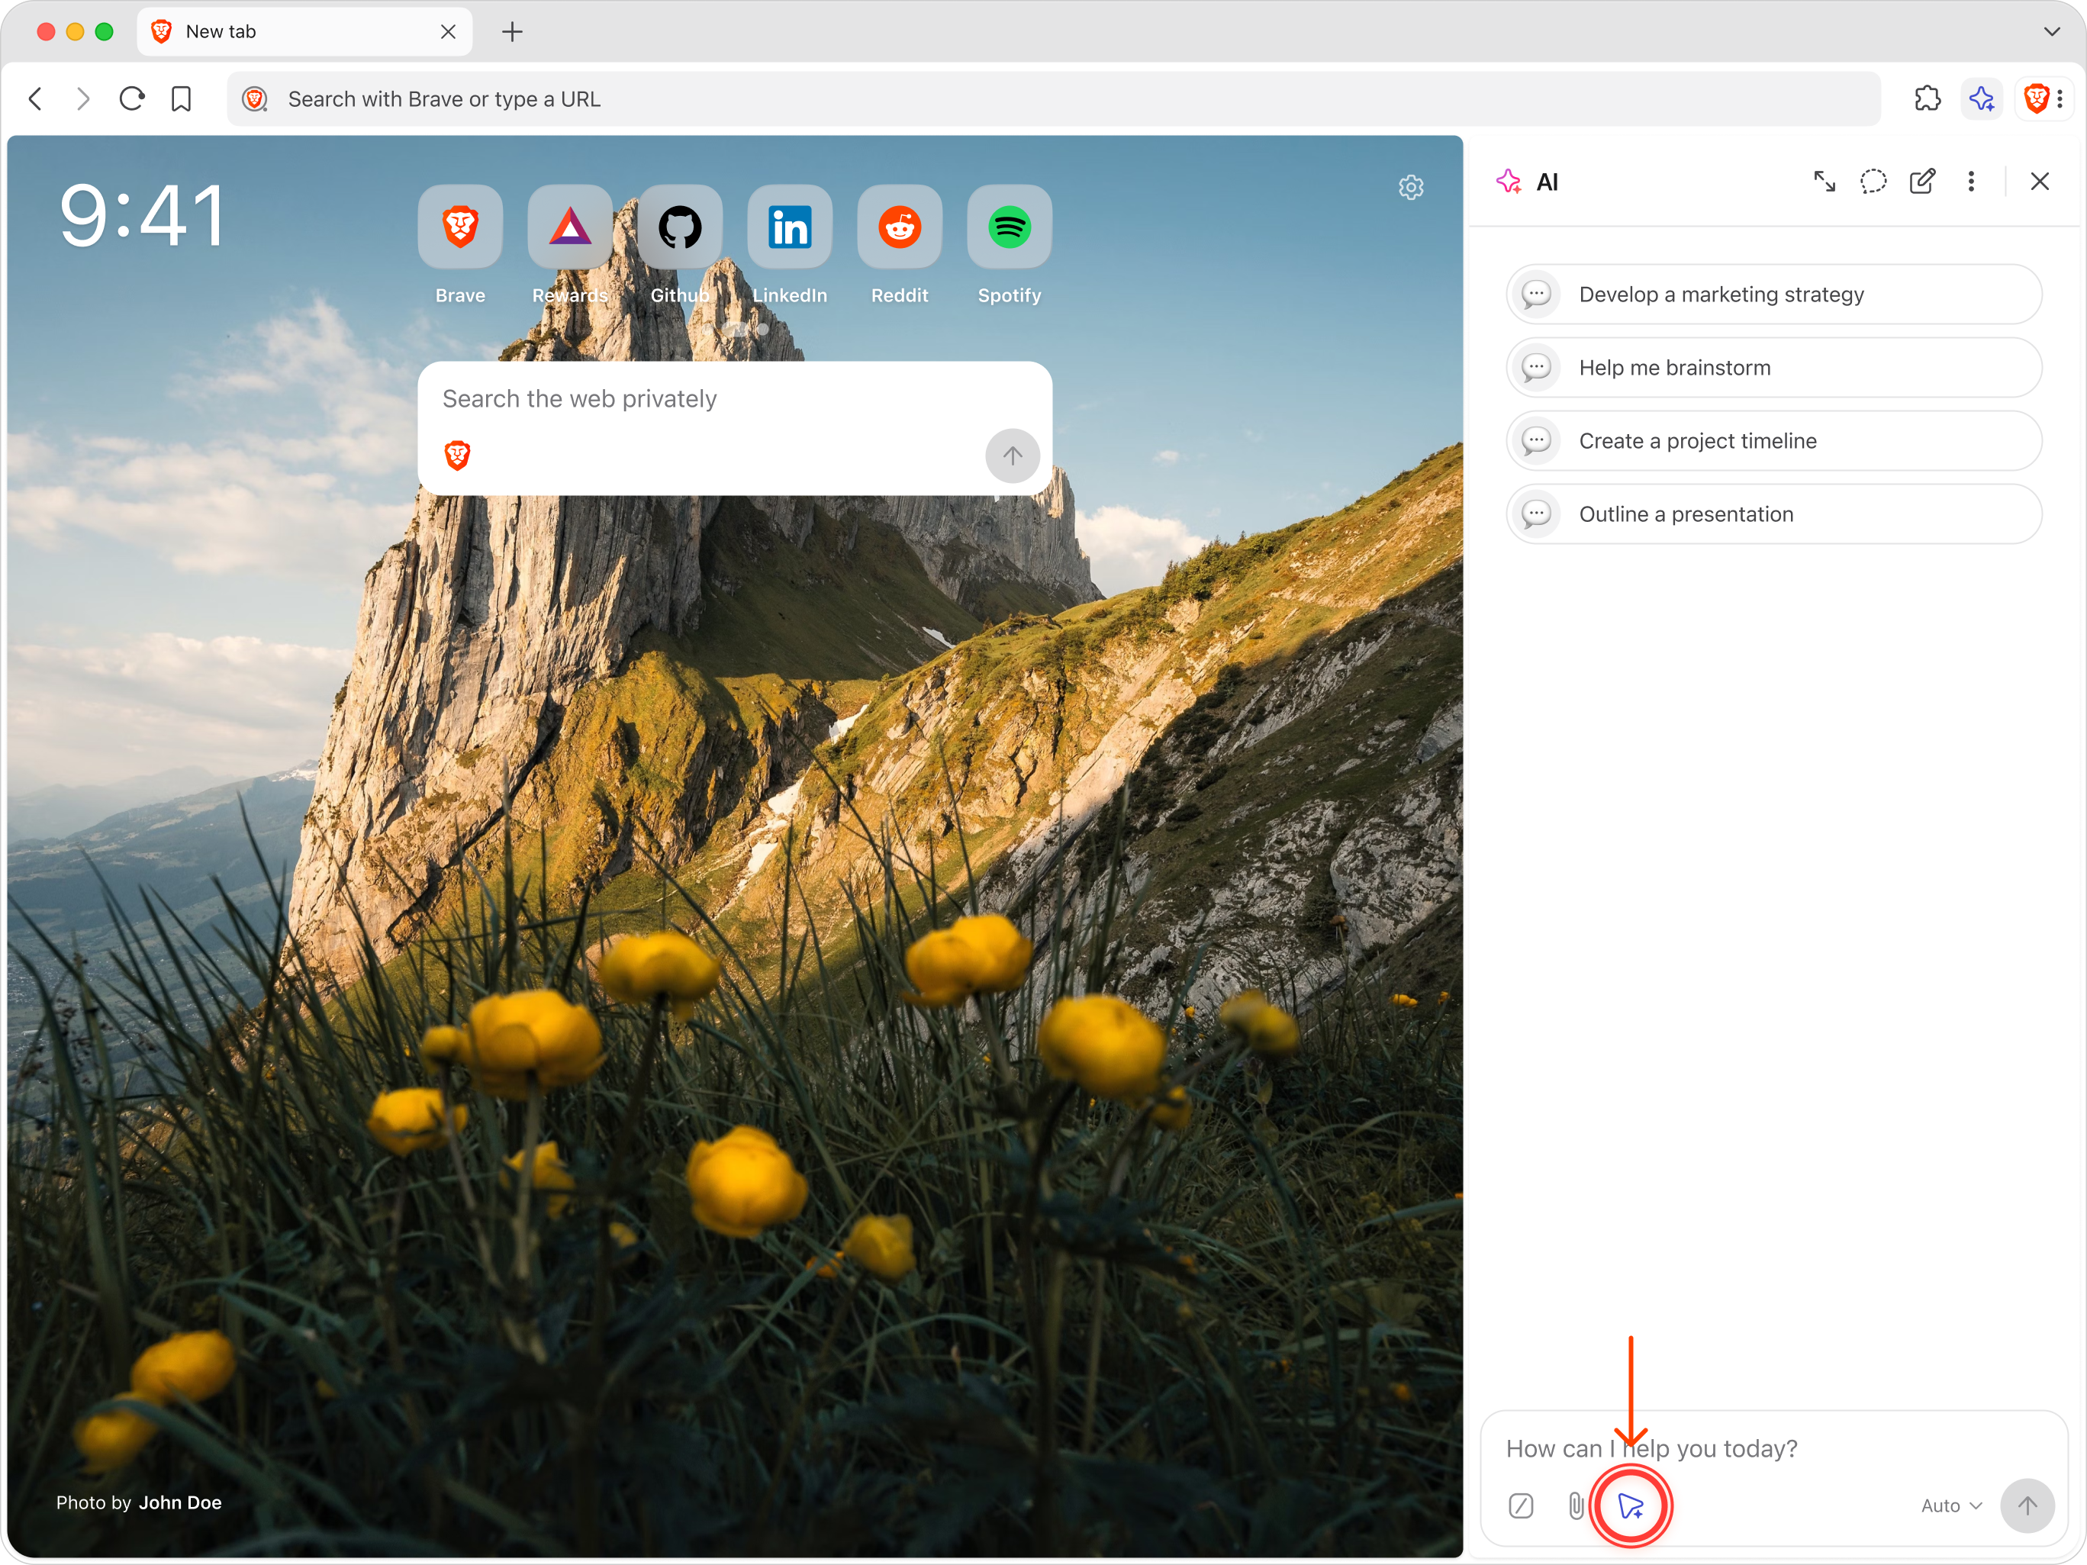Image resolution: width=2087 pixels, height=1565 pixels.
Task: Open the tab list chevron in title bar
Action: click(2052, 31)
